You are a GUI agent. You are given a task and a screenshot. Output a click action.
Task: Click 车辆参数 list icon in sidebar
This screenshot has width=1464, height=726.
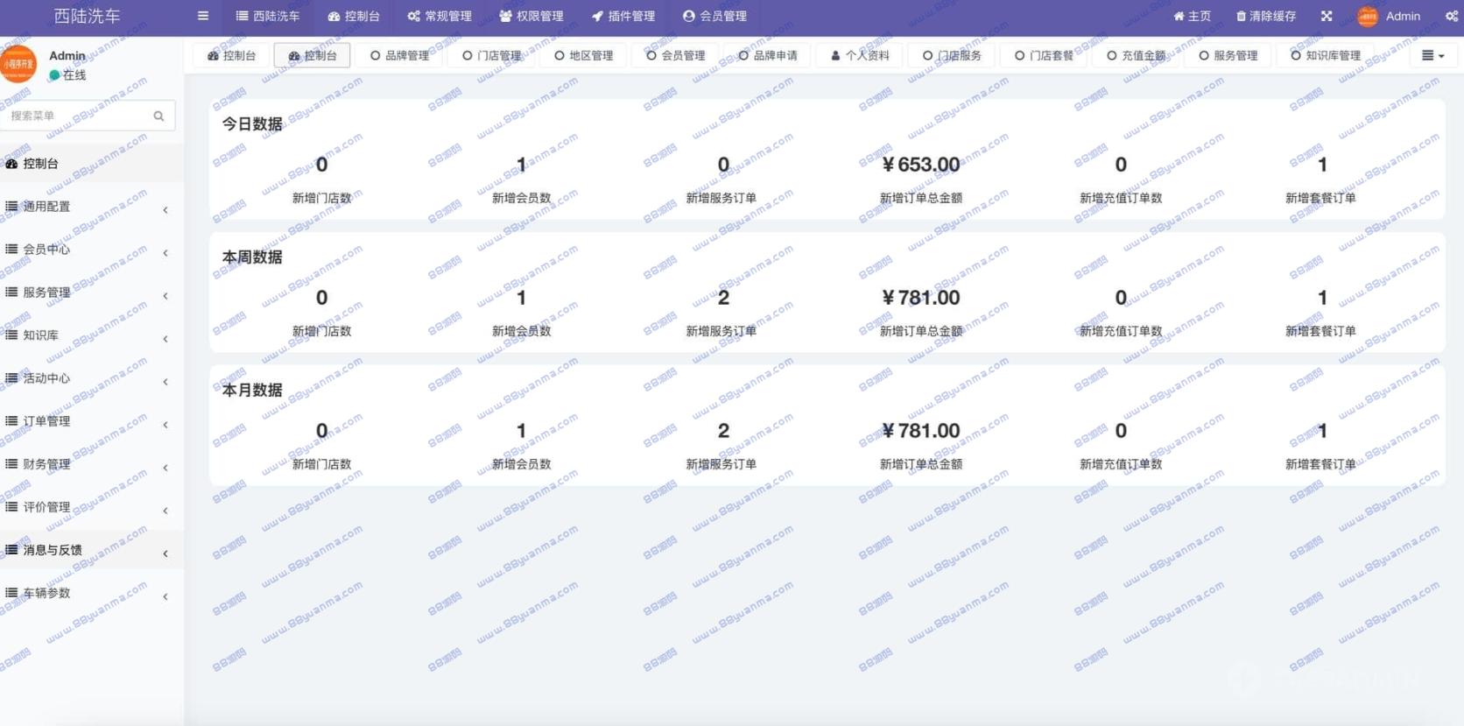[x=11, y=593]
